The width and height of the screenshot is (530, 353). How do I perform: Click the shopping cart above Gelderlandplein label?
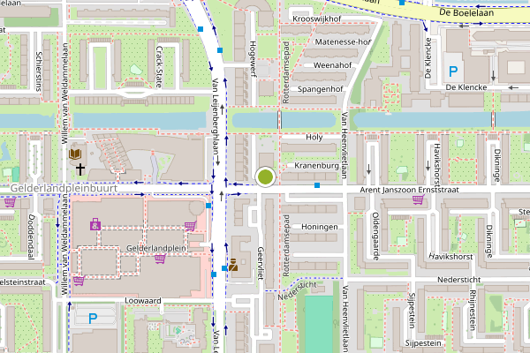click(x=190, y=226)
